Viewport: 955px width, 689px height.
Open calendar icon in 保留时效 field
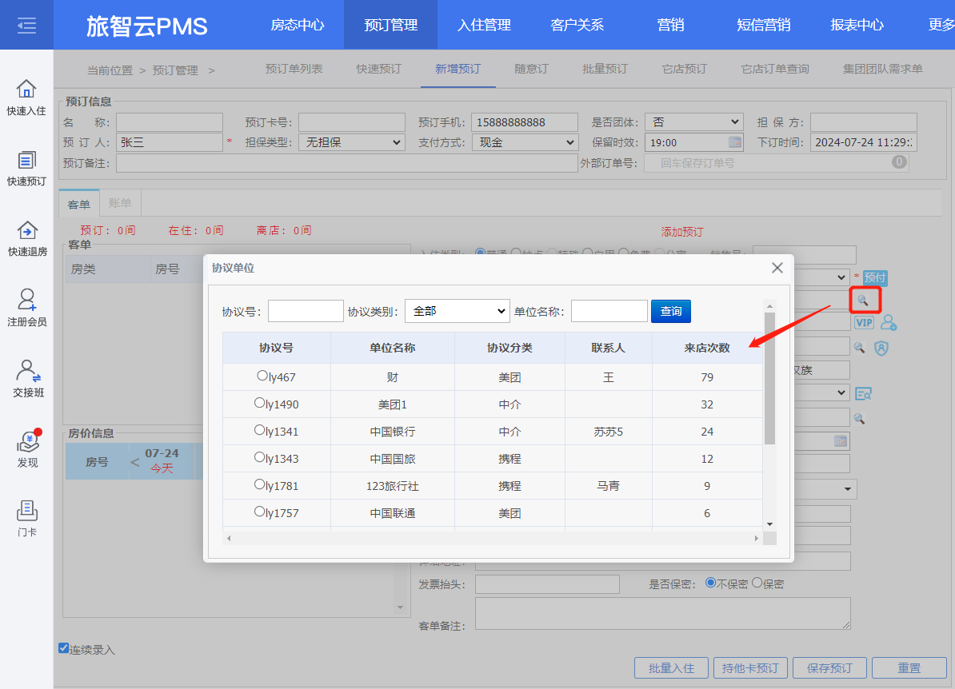735,142
